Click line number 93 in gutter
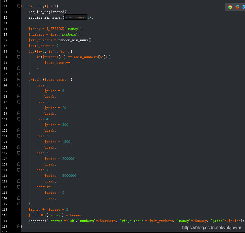Image resolution: width=245 pixels, height=233 pixels. tap(6, 80)
